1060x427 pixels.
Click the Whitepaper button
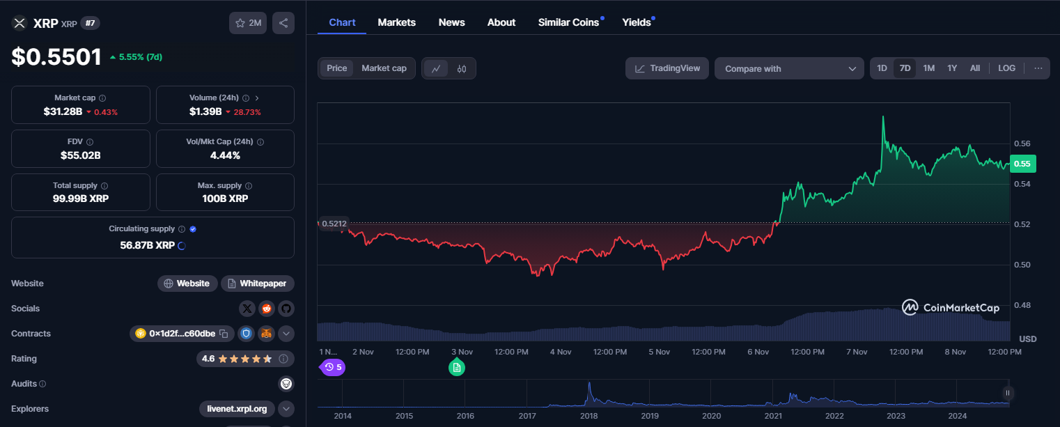pos(258,284)
